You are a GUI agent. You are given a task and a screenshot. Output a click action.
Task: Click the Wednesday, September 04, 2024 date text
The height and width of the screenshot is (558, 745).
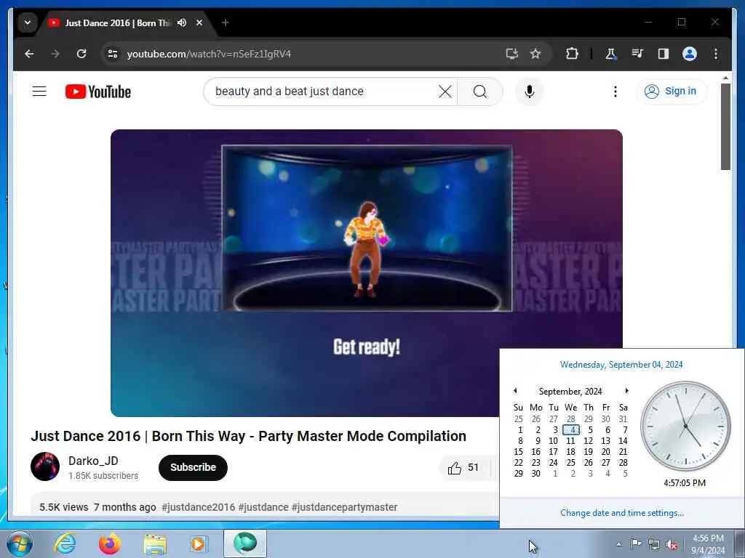[x=621, y=365]
